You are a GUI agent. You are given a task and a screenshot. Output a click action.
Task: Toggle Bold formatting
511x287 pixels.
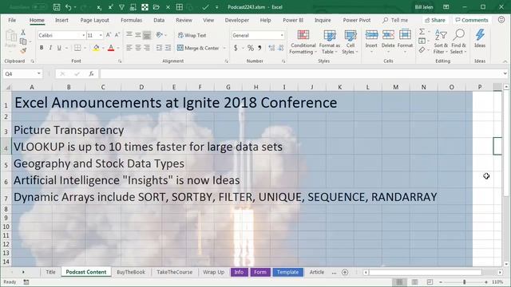42,48
